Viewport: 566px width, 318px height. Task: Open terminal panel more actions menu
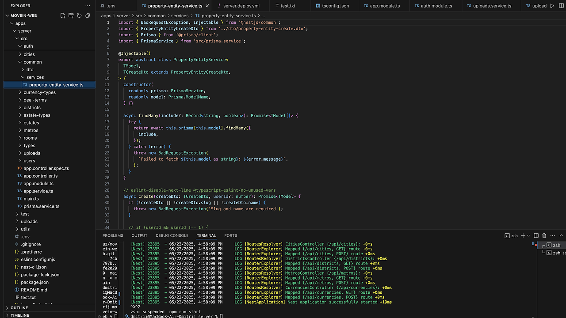pyautogui.click(x=552, y=235)
